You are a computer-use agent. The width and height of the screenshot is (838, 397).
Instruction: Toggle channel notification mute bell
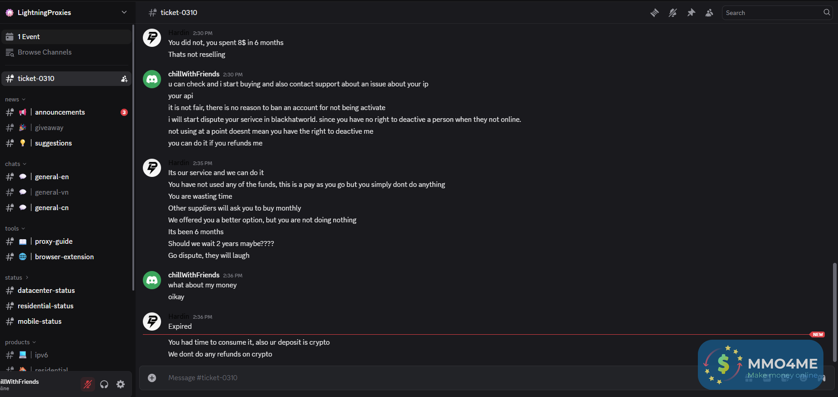point(672,13)
